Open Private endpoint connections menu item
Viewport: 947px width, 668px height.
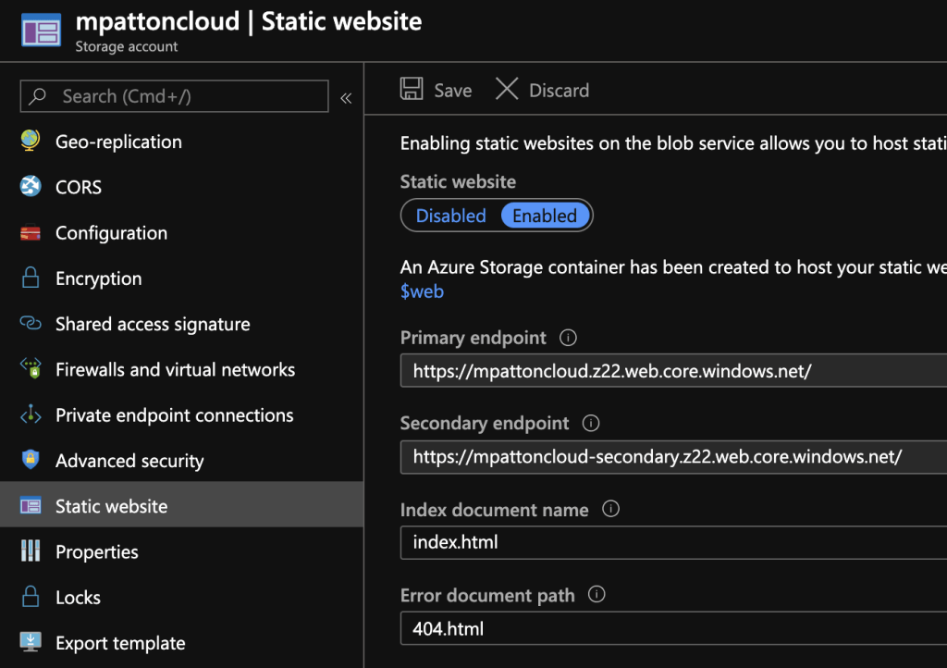tap(174, 415)
